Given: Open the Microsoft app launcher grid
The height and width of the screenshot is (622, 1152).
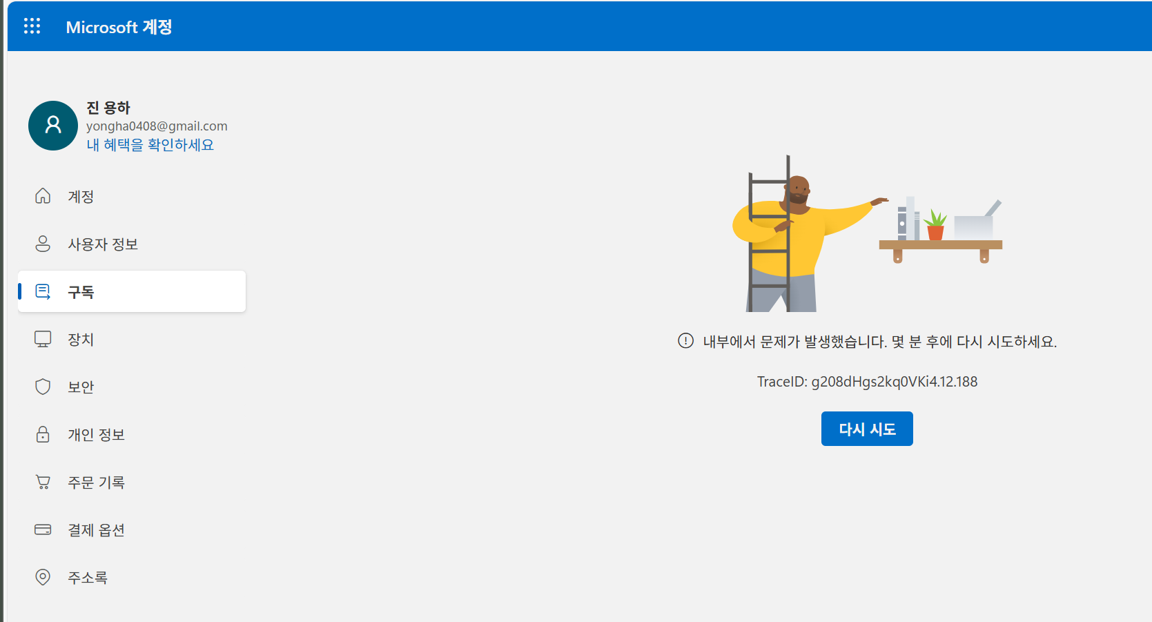Looking at the screenshot, I should 32,26.
